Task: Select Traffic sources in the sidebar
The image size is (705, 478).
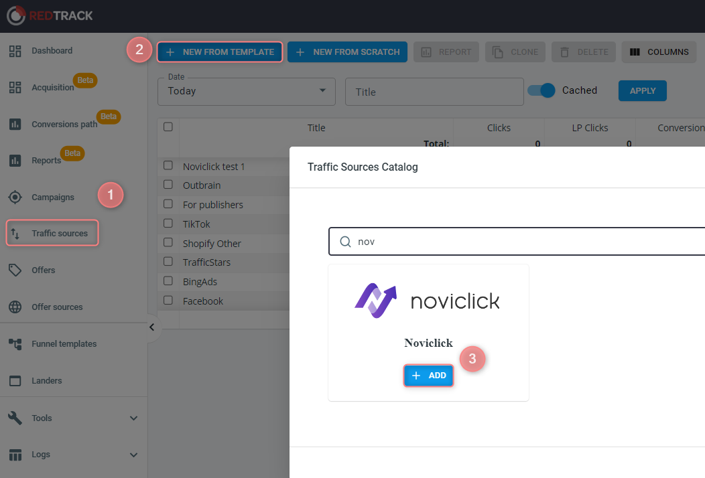Action: 52,233
